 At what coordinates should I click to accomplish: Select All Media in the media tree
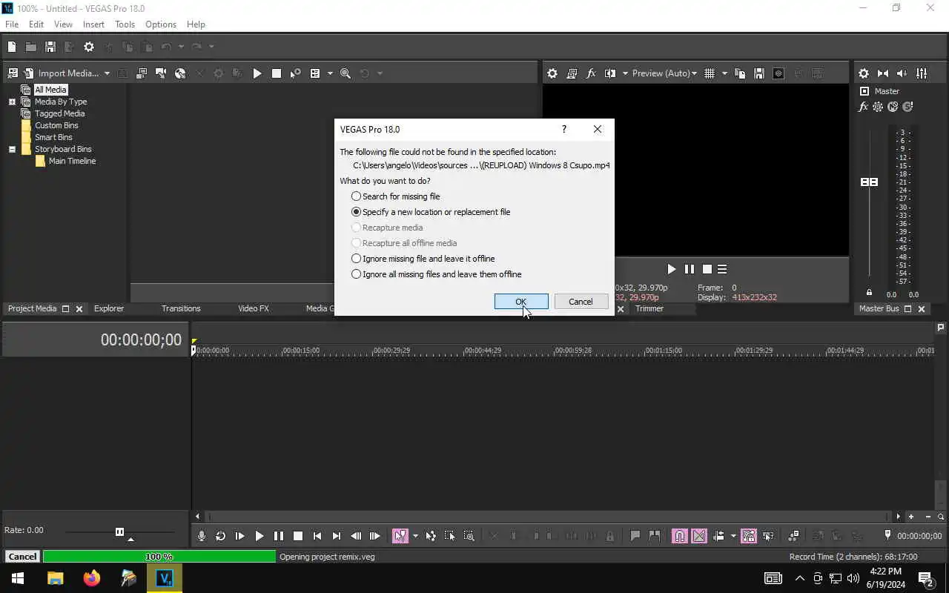coord(50,90)
